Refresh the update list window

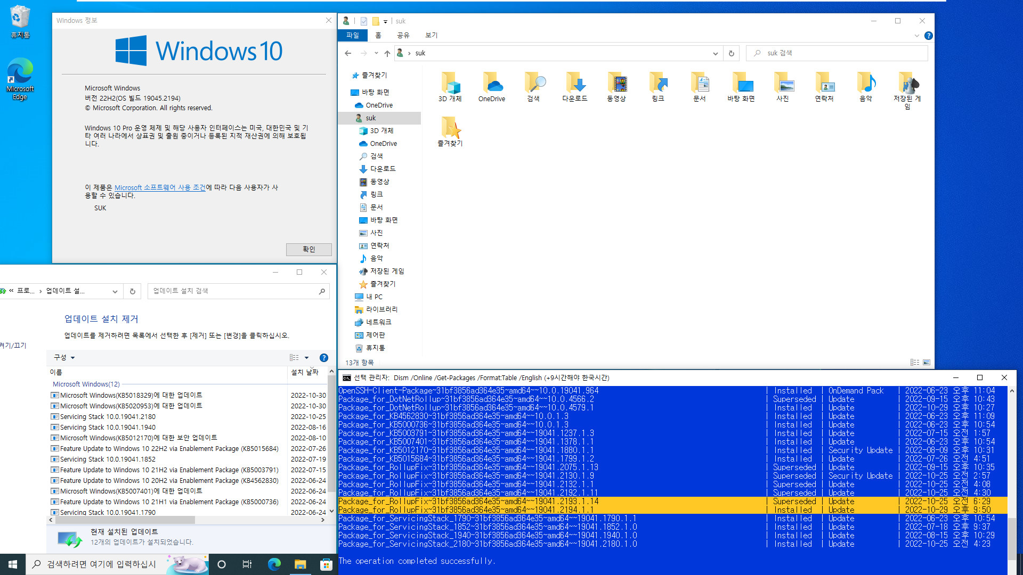[x=132, y=291]
